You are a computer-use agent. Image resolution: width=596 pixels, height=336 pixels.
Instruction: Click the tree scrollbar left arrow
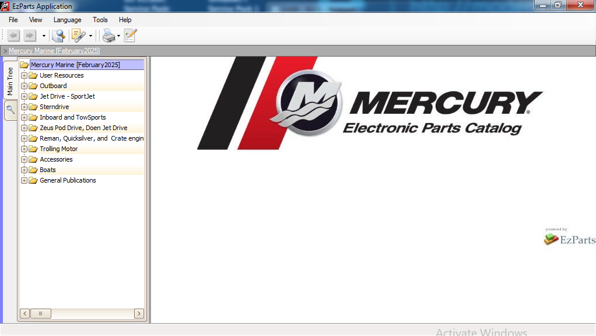pos(24,314)
